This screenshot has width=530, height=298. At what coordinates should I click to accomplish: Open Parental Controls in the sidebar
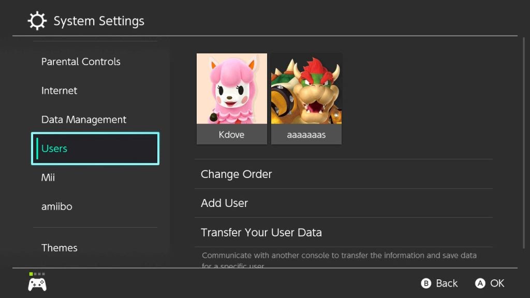point(81,62)
